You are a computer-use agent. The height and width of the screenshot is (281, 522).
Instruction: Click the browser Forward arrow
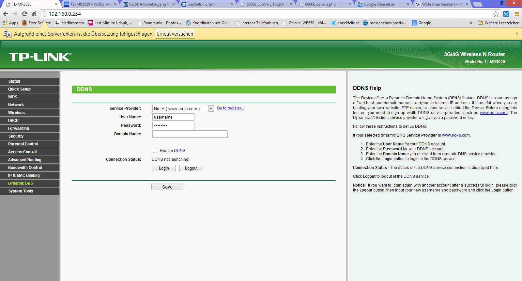(x=15, y=14)
